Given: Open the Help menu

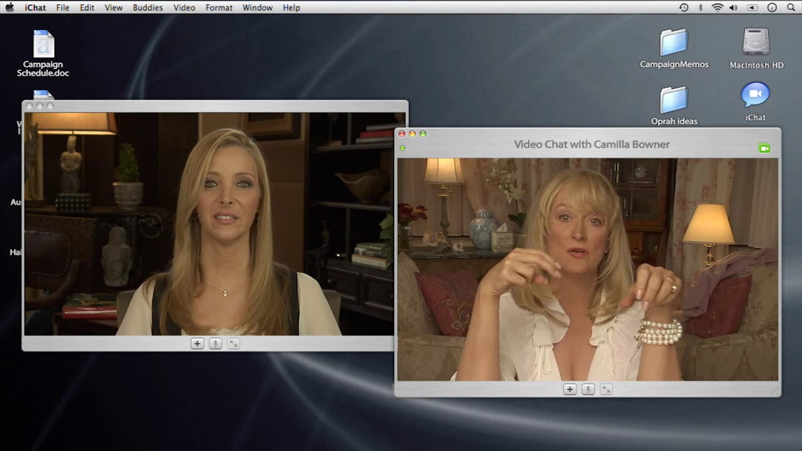Looking at the screenshot, I should coord(291,8).
